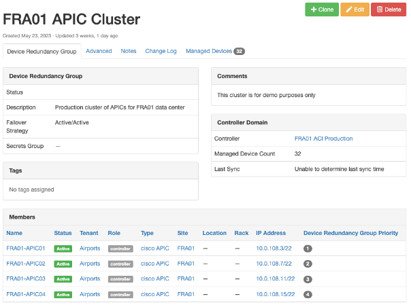This screenshot has width=411, height=307.
Task: Click IP address 10.0.108.7/22
Action: pyautogui.click(x=274, y=264)
